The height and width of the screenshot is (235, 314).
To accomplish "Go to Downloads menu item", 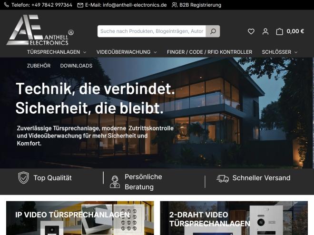I will (76, 66).
